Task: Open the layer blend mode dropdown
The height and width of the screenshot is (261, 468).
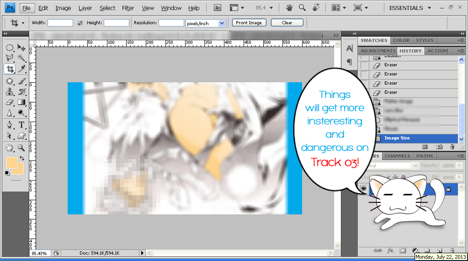Action: click(415, 165)
